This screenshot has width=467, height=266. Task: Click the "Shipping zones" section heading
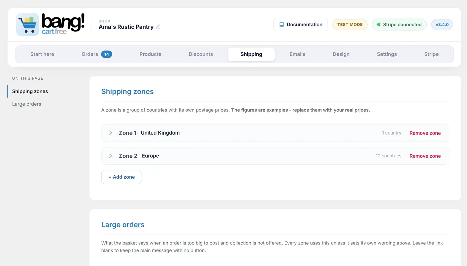tap(128, 92)
